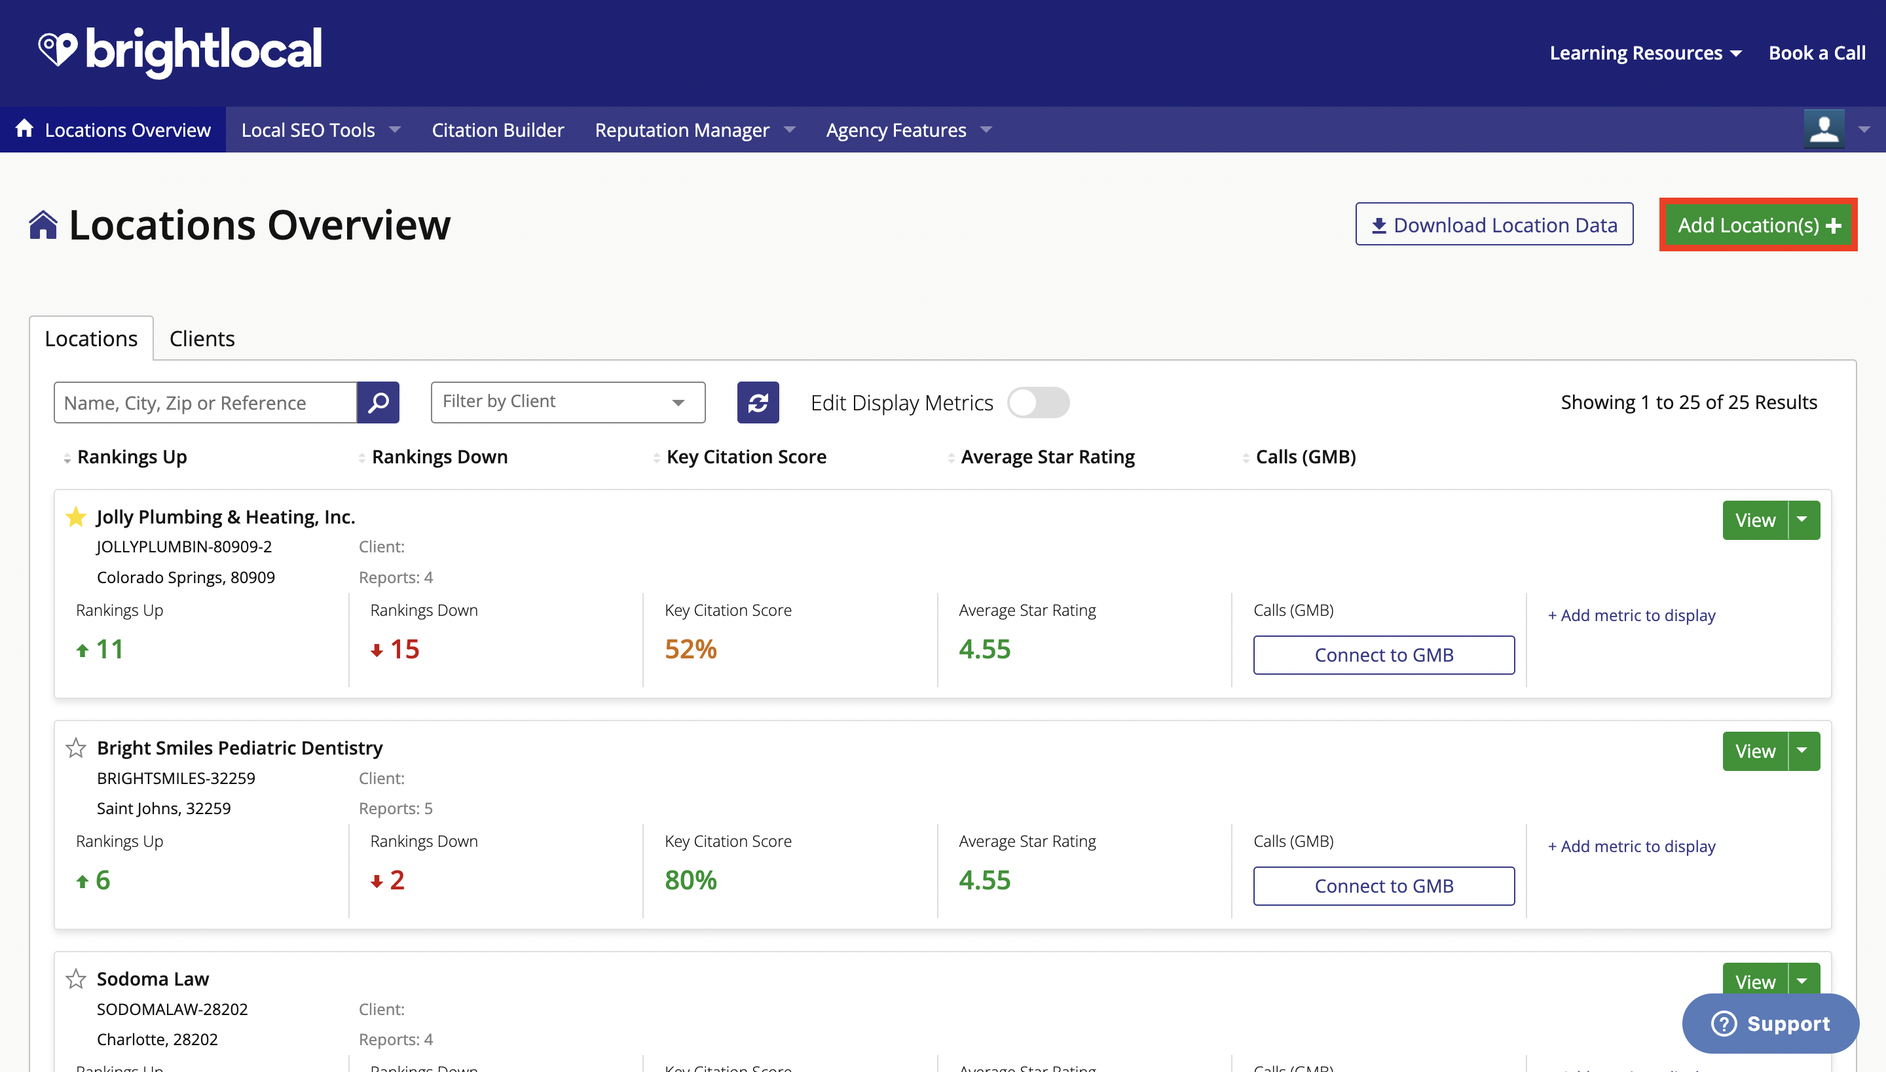Focus the Name, City, Zip search field
This screenshot has width=1886, height=1072.
click(x=206, y=402)
